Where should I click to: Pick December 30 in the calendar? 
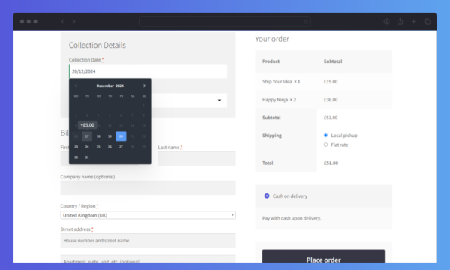pyautogui.click(x=76, y=157)
